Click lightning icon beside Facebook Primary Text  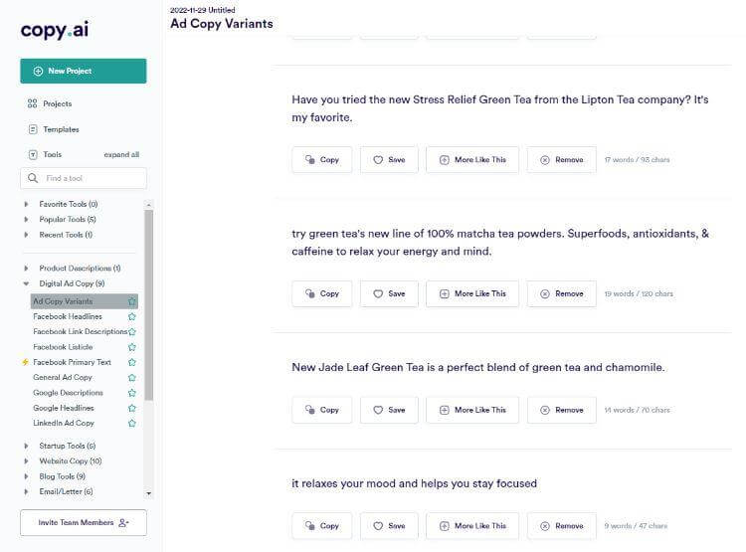point(25,362)
